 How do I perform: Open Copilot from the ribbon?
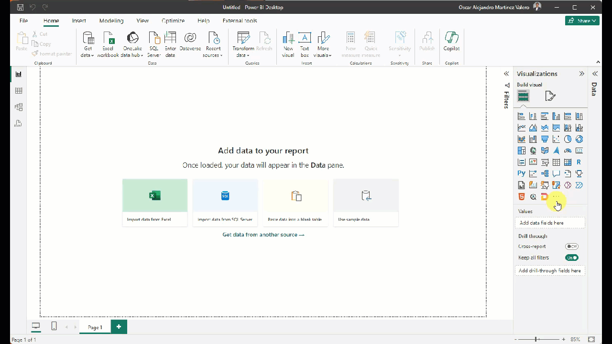451,43
